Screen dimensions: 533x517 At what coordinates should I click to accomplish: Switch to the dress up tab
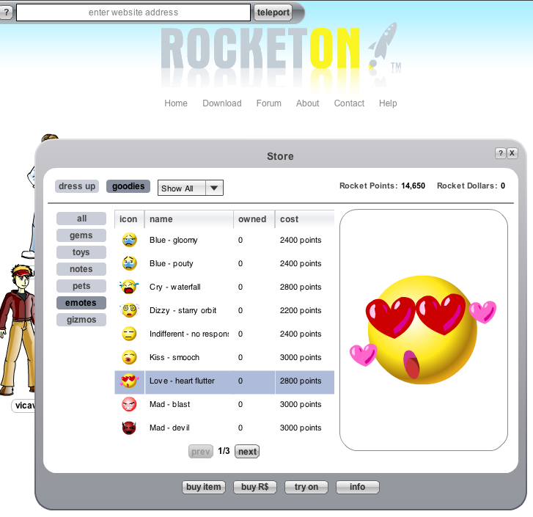[x=77, y=186]
